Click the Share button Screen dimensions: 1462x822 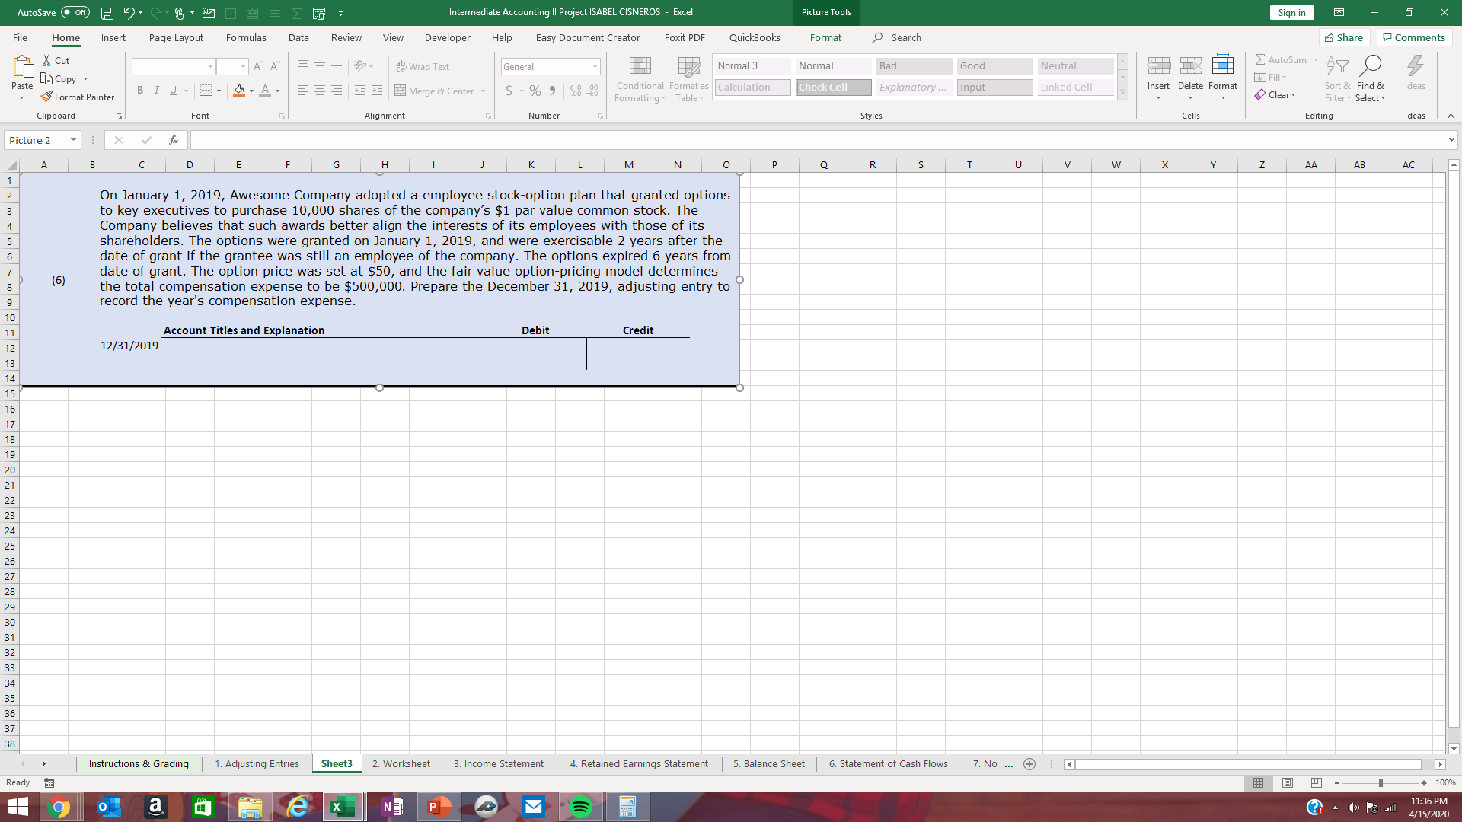[1344, 37]
